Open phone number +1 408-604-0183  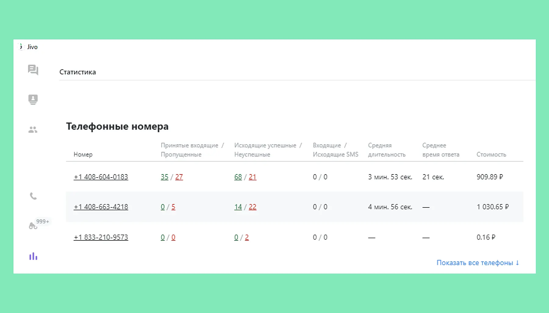101,177
